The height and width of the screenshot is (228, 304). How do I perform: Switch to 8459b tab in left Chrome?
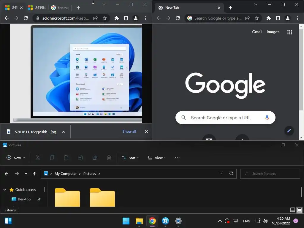pyautogui.click(x=37, y=7)
